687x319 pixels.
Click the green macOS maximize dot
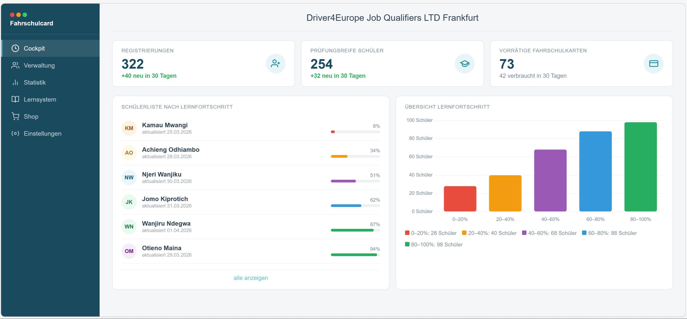pyautogui.click(x=25, y=15)
